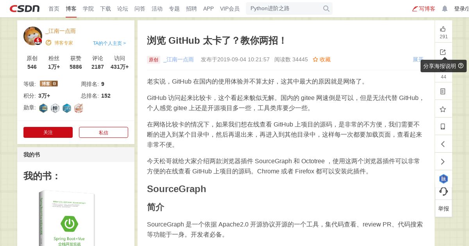Click the article title 浏览 GitHub 太卡了

[x=217, y=41]
